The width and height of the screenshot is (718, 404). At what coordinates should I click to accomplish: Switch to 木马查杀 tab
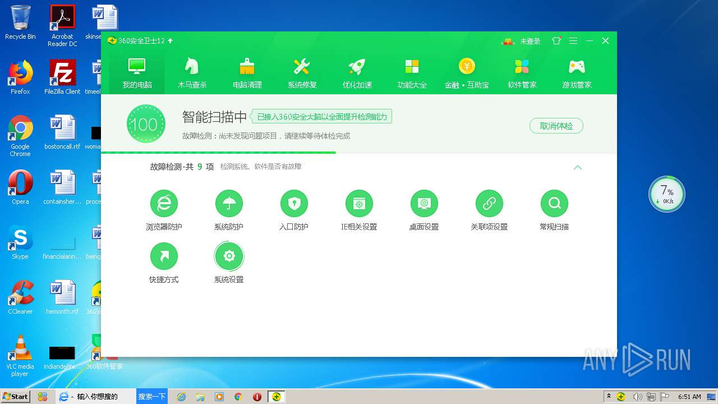tap(192, 73)
